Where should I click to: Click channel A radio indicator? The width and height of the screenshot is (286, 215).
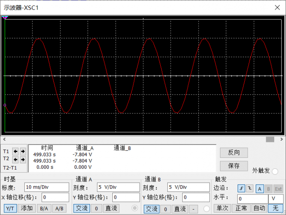point(135,208)
